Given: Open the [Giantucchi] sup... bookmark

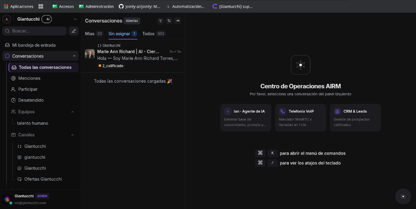Looking at the screenshot, I should point(232,6).
